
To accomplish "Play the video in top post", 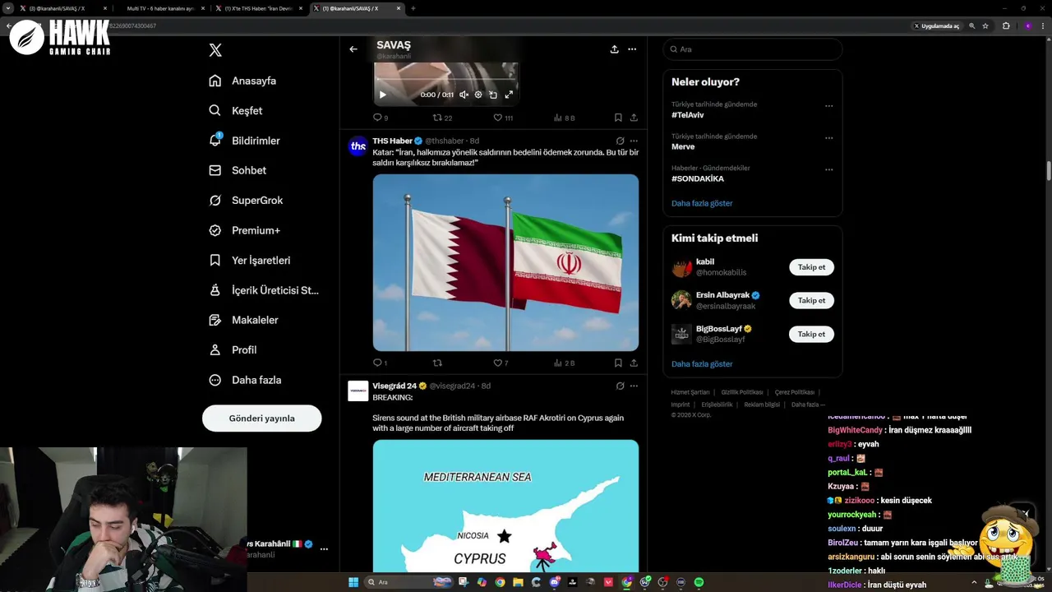I will point(382,95).
